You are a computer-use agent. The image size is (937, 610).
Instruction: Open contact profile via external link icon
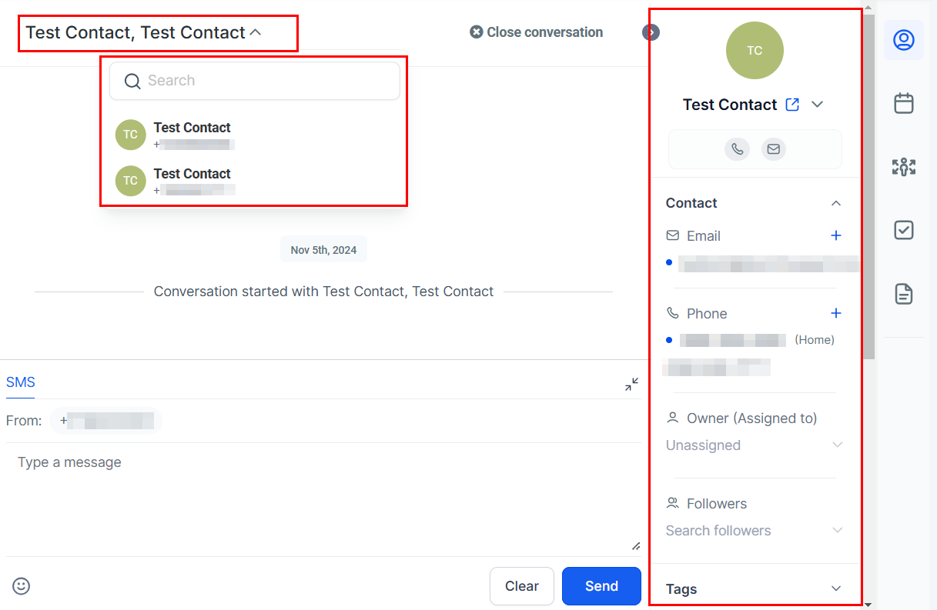click(x=792, y=105)
